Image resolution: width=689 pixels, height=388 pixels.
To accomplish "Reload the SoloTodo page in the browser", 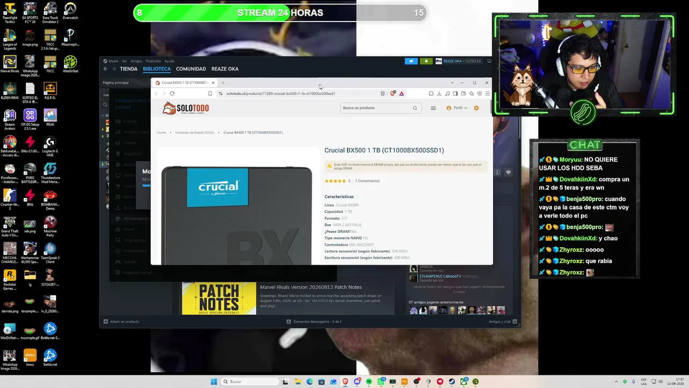I will click(x=172, y=93).
